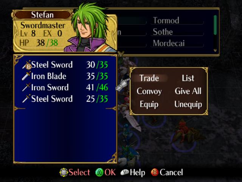
Task: Click the green unit list scrollbar
Action: (215, 25)
